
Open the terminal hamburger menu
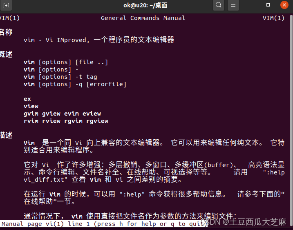click(233, 5)
